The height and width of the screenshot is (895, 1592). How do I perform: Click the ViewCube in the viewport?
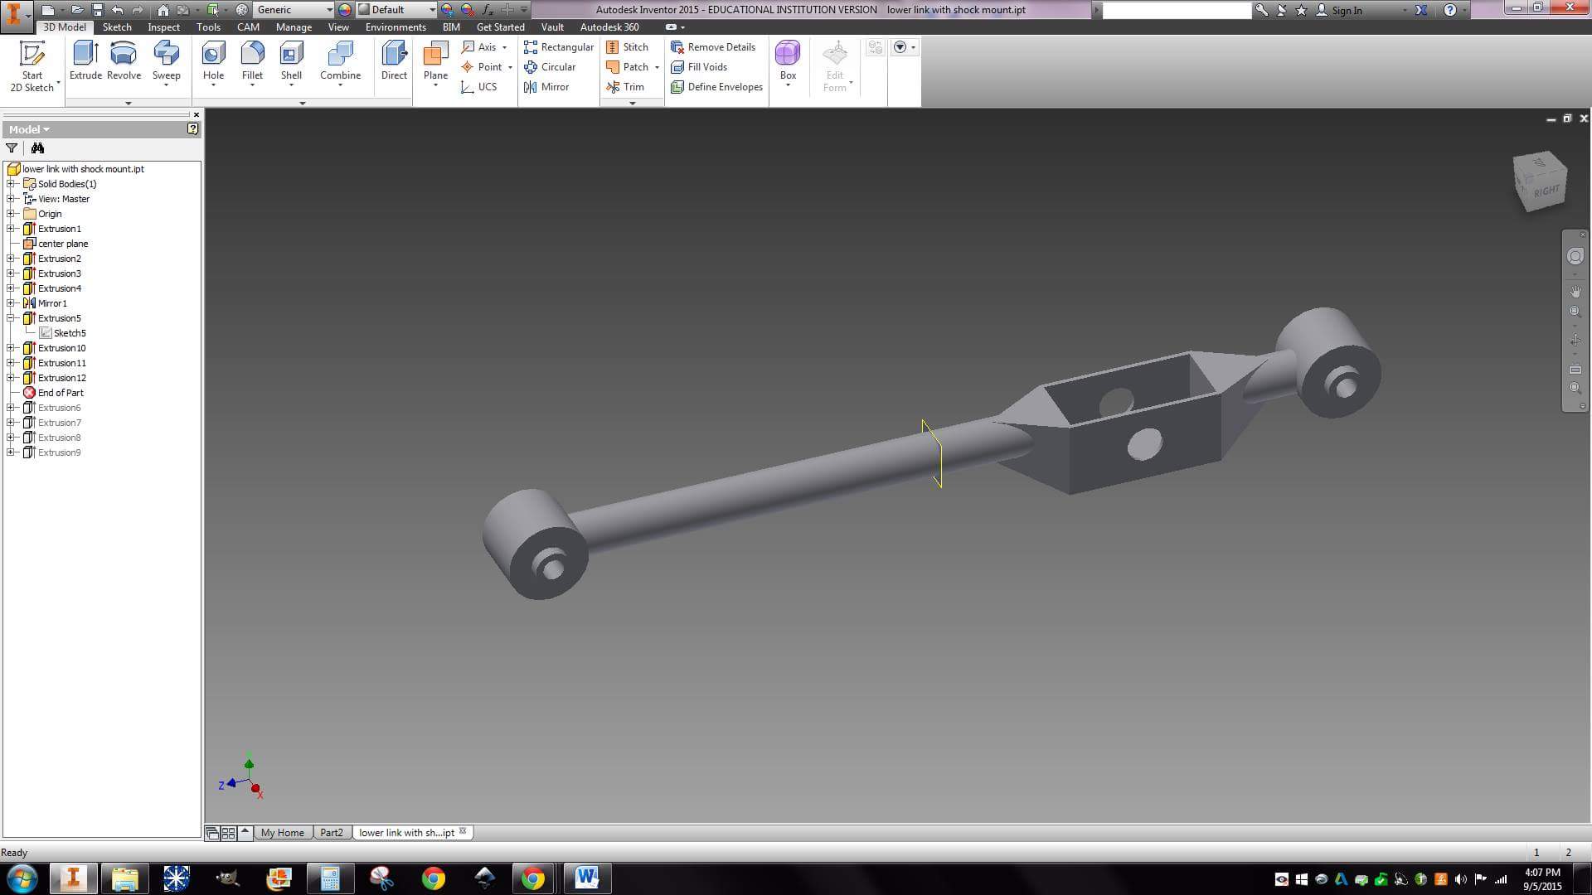click(x=1540, y=181)
